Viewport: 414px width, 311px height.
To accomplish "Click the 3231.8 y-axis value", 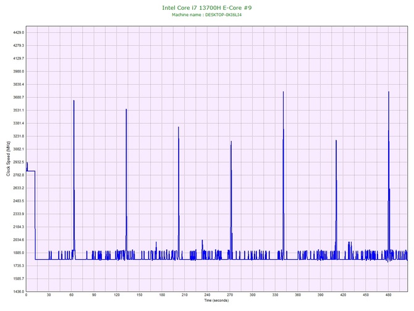I will click(19, 136).
